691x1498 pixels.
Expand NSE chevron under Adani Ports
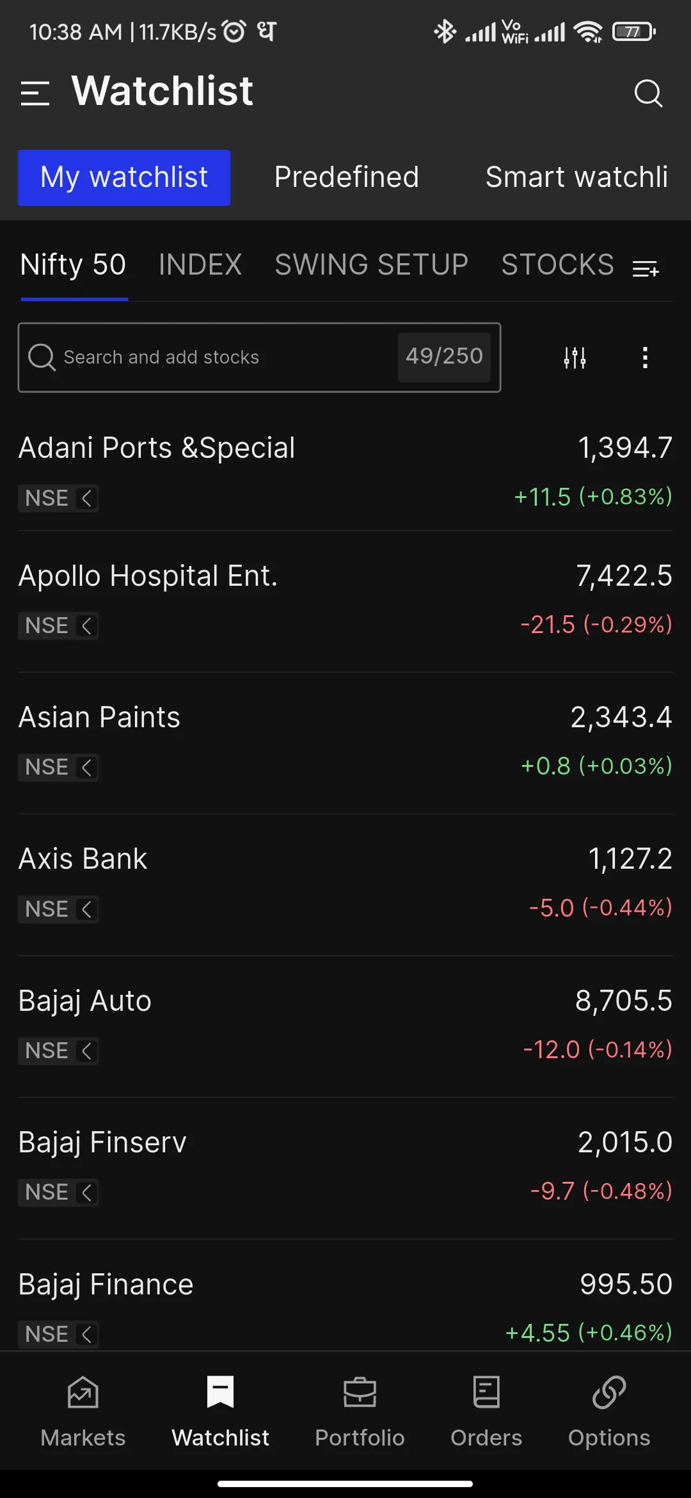click(x=86, y=498)
